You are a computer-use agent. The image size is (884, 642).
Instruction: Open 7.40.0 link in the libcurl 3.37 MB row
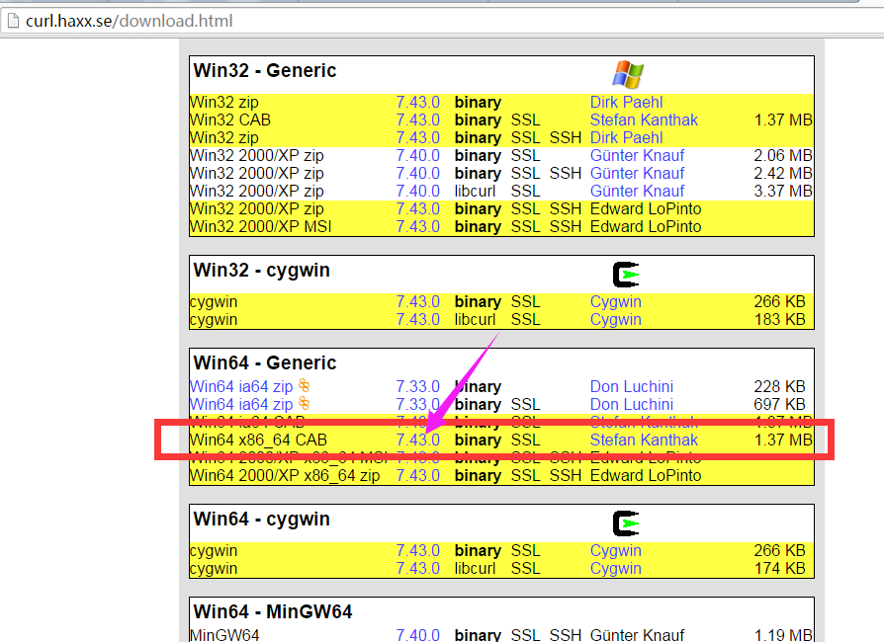point(417,192)
